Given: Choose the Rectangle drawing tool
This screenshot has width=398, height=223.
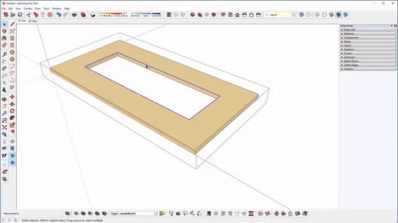Looking at the screenshot, I should (12, 38).
